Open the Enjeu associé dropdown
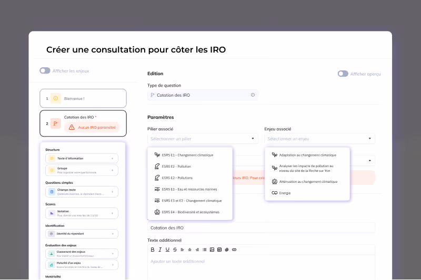 [319, 139]
